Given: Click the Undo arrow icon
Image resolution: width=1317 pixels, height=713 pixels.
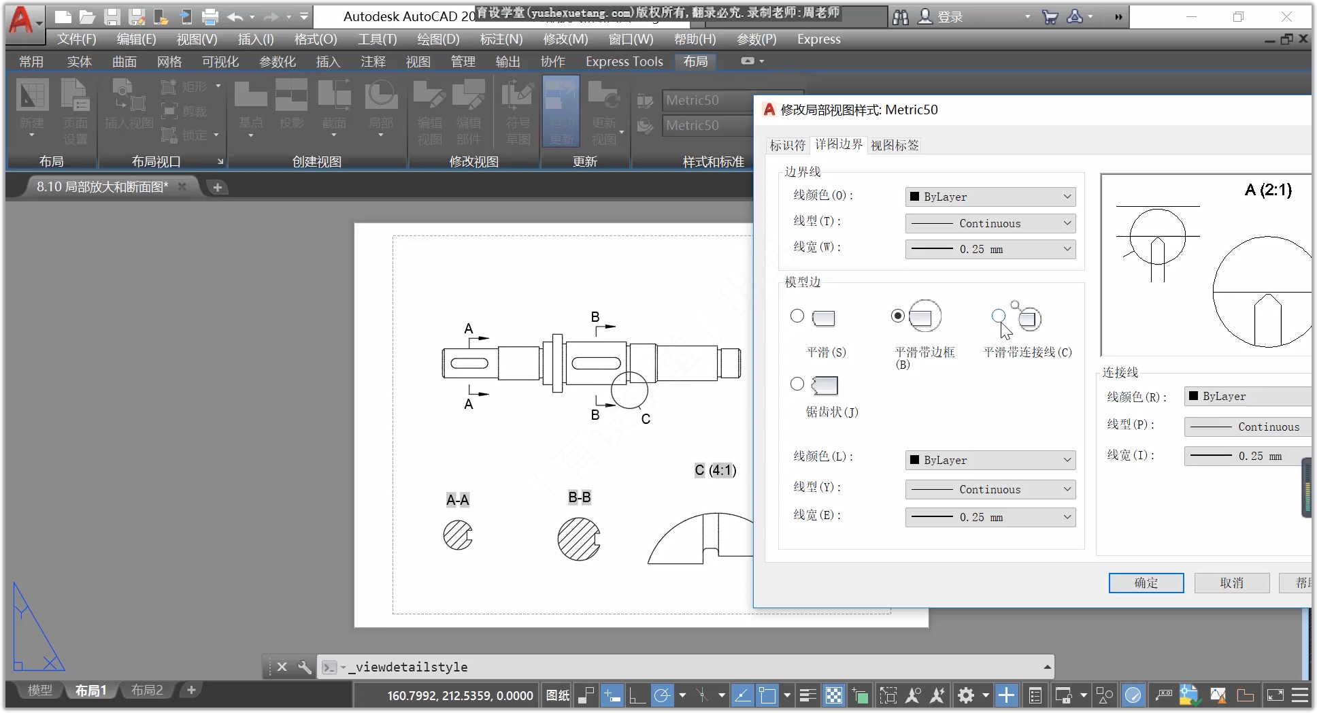Looking at the screenshot, I should 235,16.
